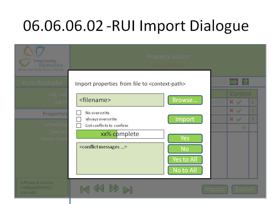Click the green checkmark in row 2
The image size is (272, 204).
click(x=239, y=111)
